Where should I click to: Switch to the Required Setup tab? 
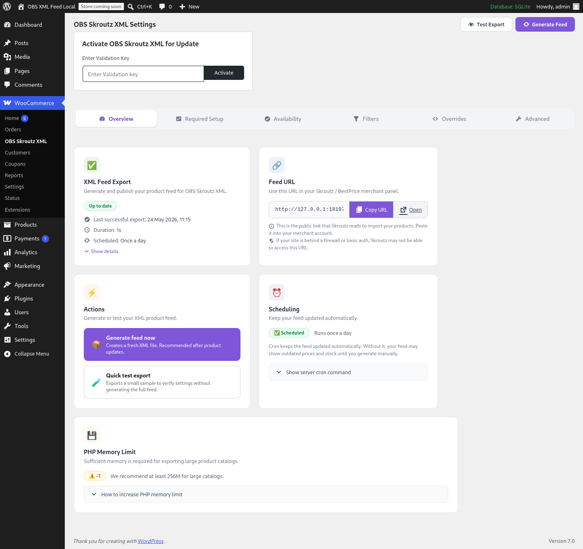coord(200,119)
